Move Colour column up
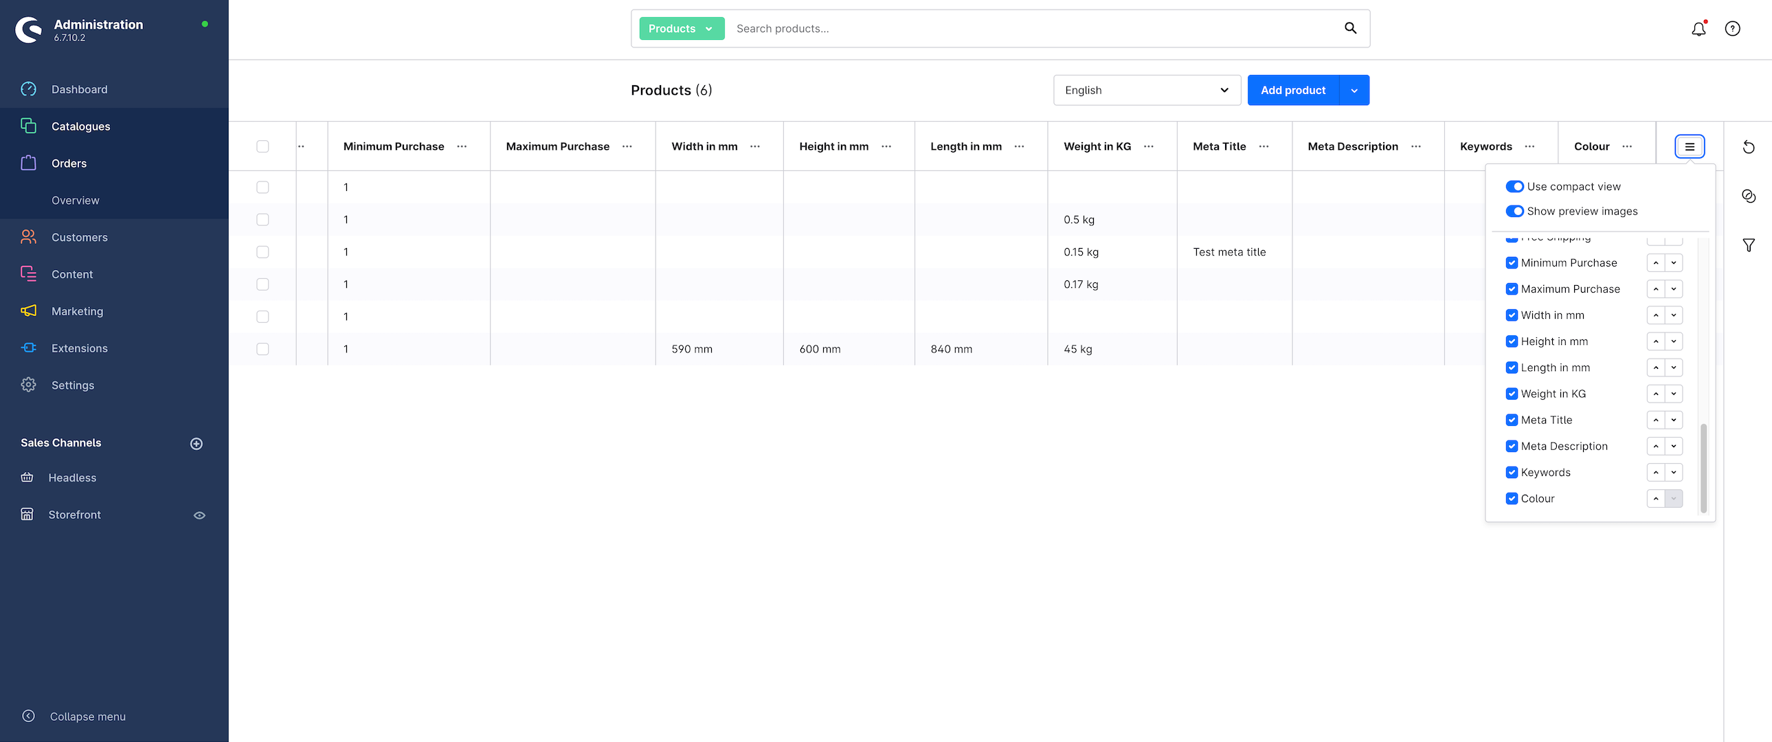This screenshot has height=742, width=1772. [1656, 498]
